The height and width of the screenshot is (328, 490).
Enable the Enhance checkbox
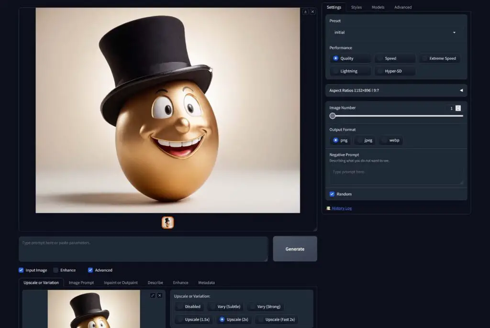56,270
